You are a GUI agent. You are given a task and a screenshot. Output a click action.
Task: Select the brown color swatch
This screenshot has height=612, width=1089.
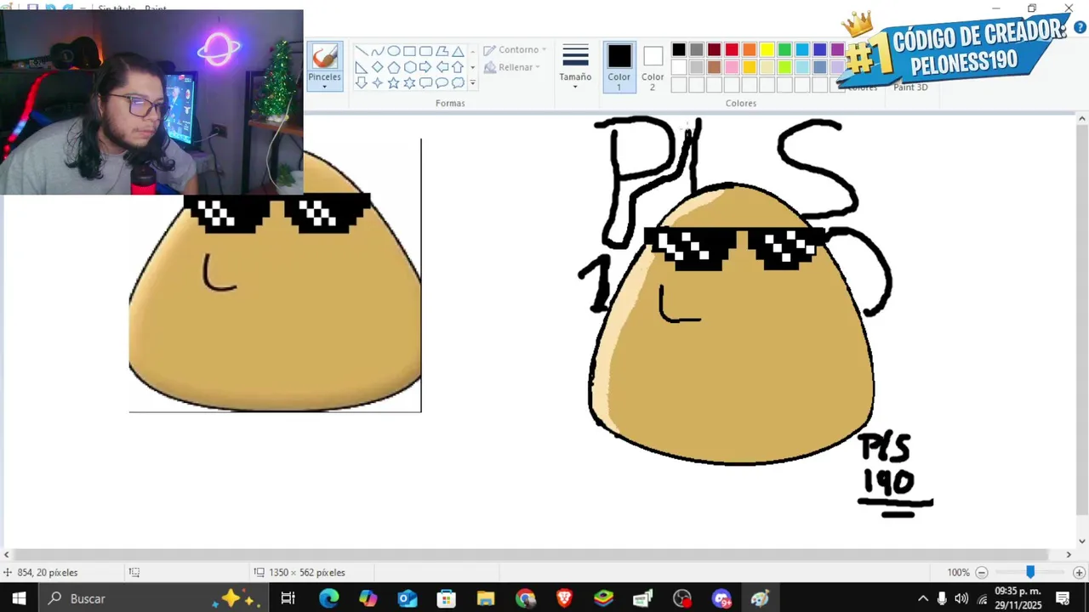714,67
